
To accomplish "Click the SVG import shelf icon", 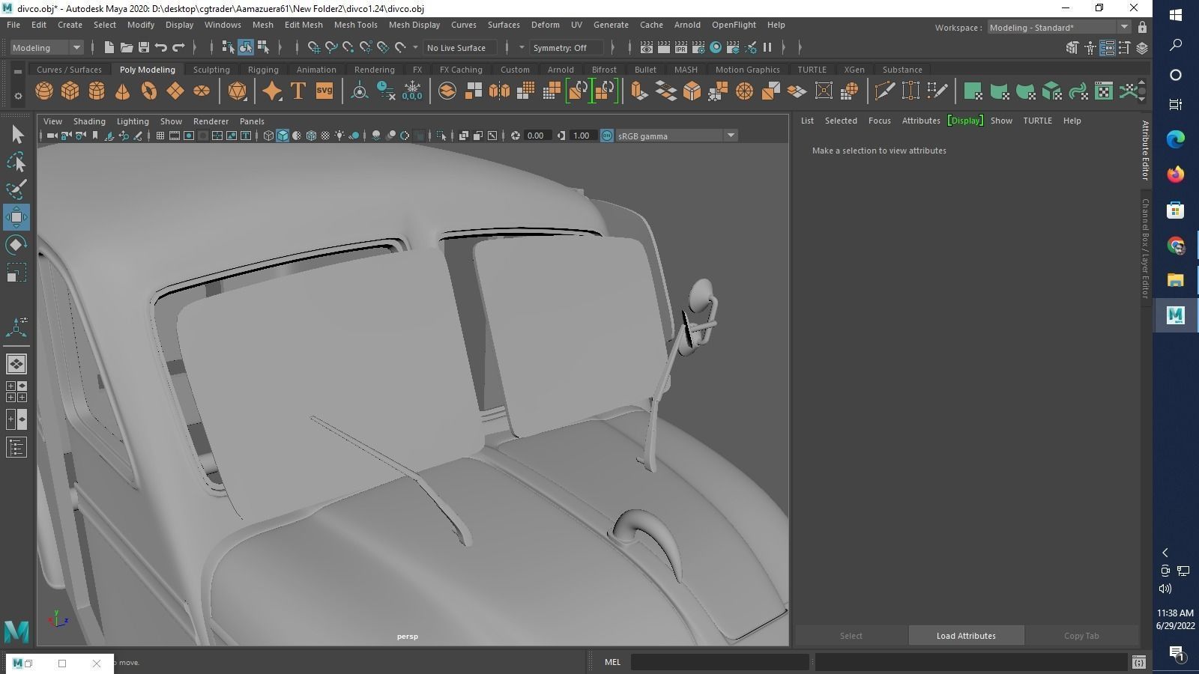I will click(324, 91).
